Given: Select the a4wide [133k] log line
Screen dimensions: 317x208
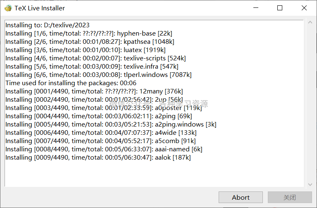Looking at the screenshot, I should click(101, 133).
